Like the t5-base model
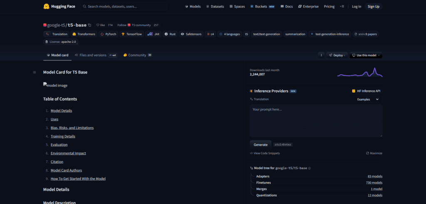Viewport: 426px width, 204px height. (x=101, y=25)
